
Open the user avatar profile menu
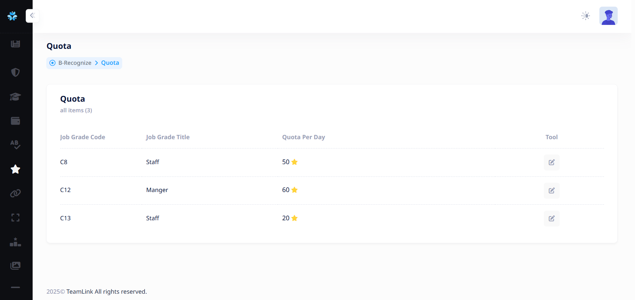(608, 16)
